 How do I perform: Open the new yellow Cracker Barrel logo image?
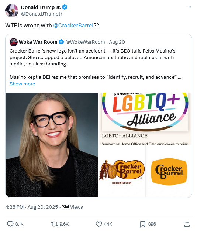(x=169, y=171)
